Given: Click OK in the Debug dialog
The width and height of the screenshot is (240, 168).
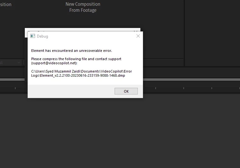Looking at the screenshot, I should coord(126,91).
